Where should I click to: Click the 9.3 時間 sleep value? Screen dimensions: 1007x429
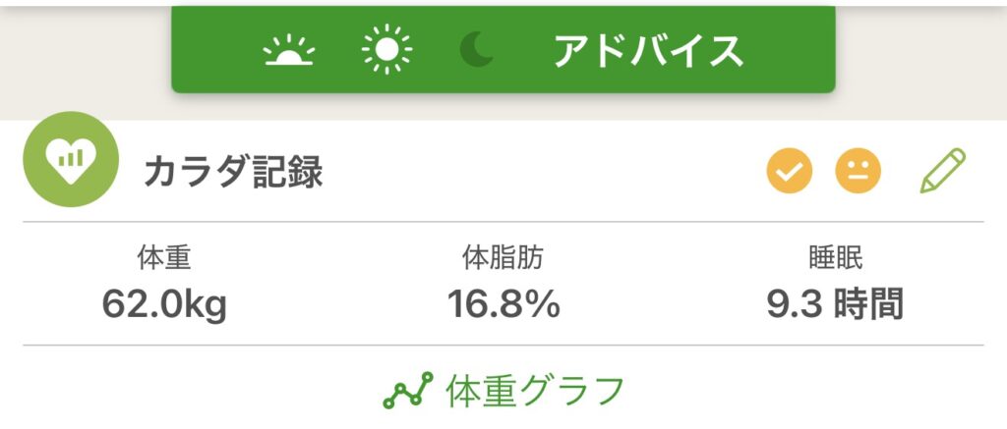pos(835,303)
